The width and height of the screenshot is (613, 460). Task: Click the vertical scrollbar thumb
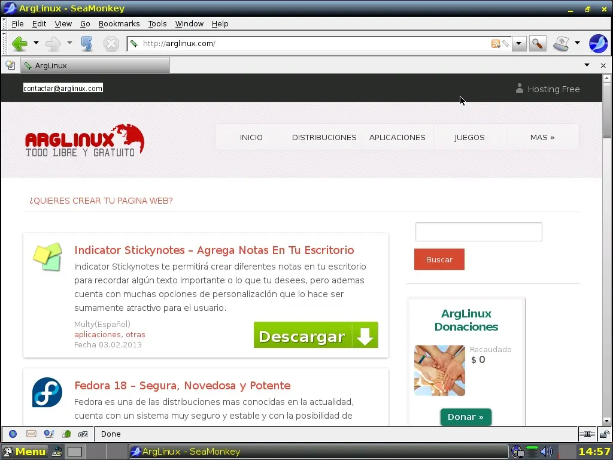pos(607,110)
